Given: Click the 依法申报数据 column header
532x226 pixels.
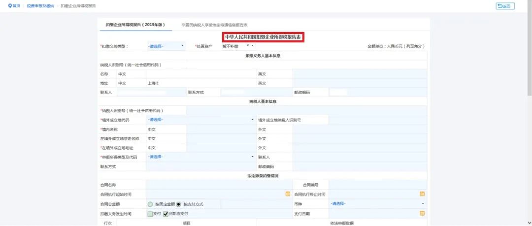Looking at the screenshot, I should click(x=343, y=223).
